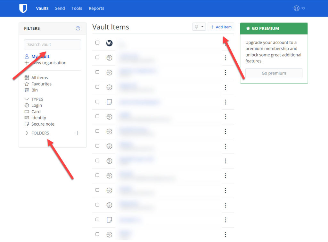Select the second vault item checkbox
Viewport: 328px width, 242px height.
(x=97, y=58)
